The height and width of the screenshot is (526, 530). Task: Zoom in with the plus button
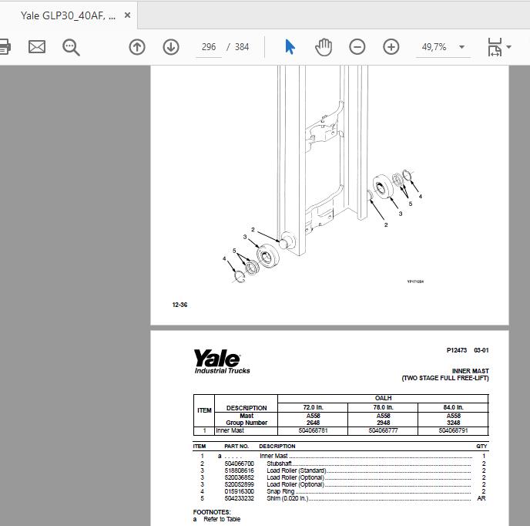coord(391,47)
